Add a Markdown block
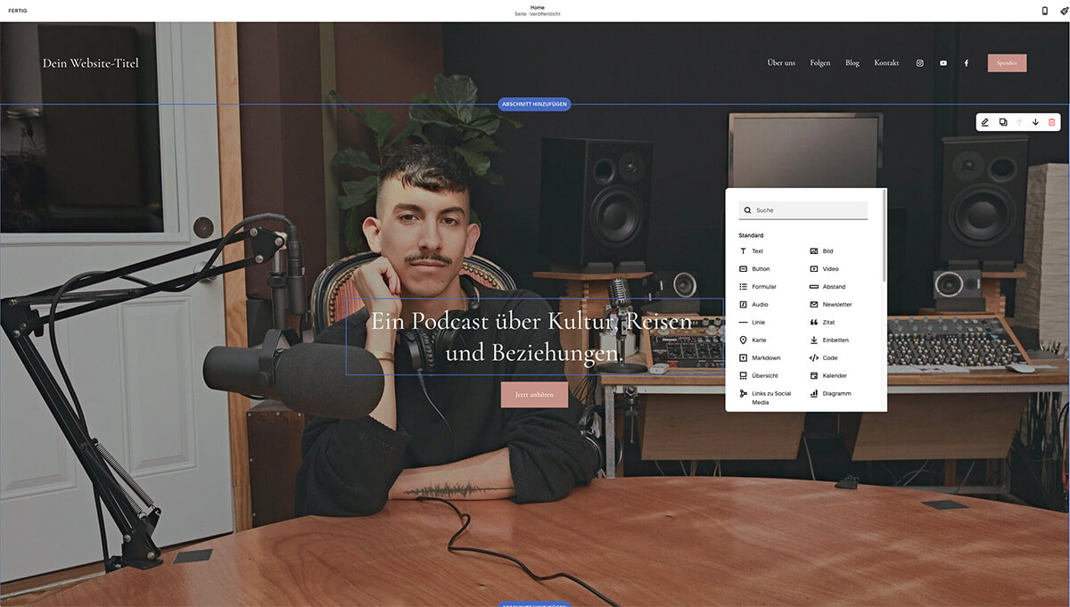The height and width of the screenshot is (607, 1070). (x=760, y=358)
